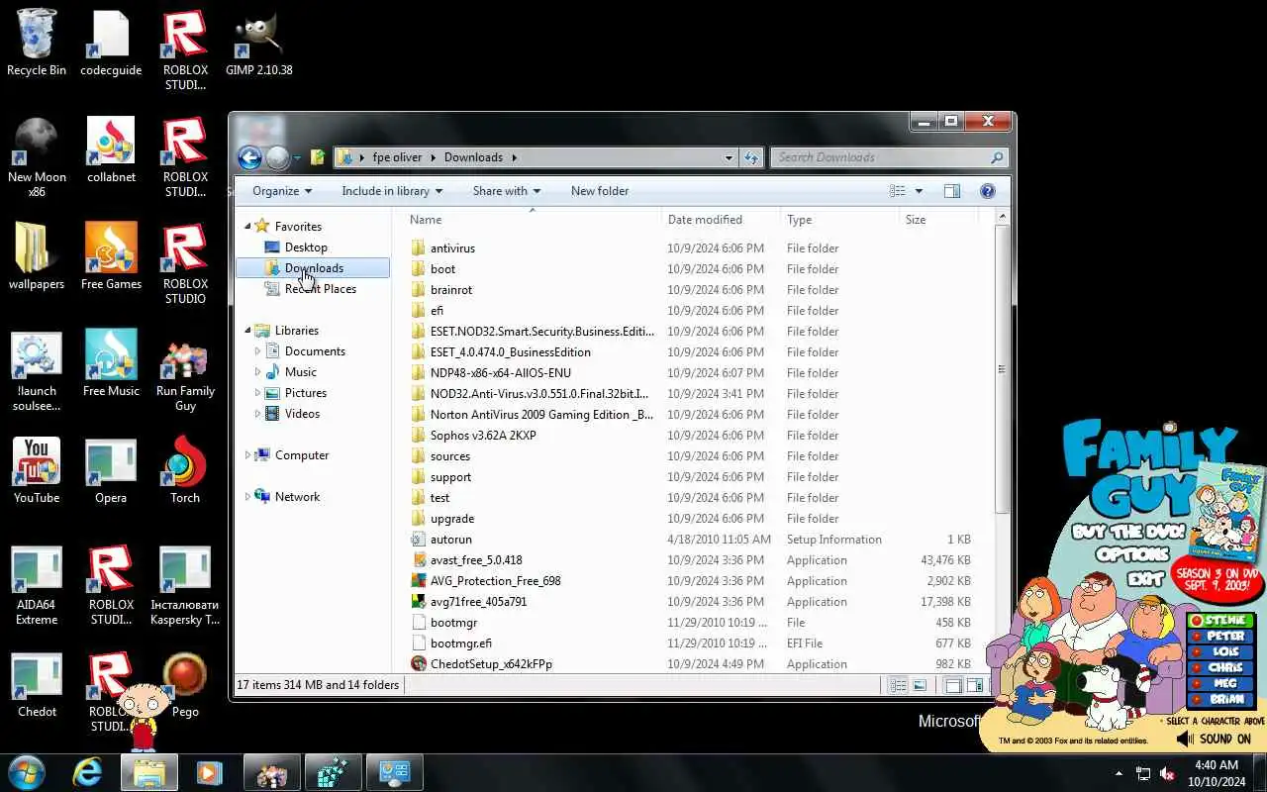Viewport: 1267px width, 792px height.
Task: Toggle SOUND ON in Family Guy widget
Action: [x=1215, y=739]
